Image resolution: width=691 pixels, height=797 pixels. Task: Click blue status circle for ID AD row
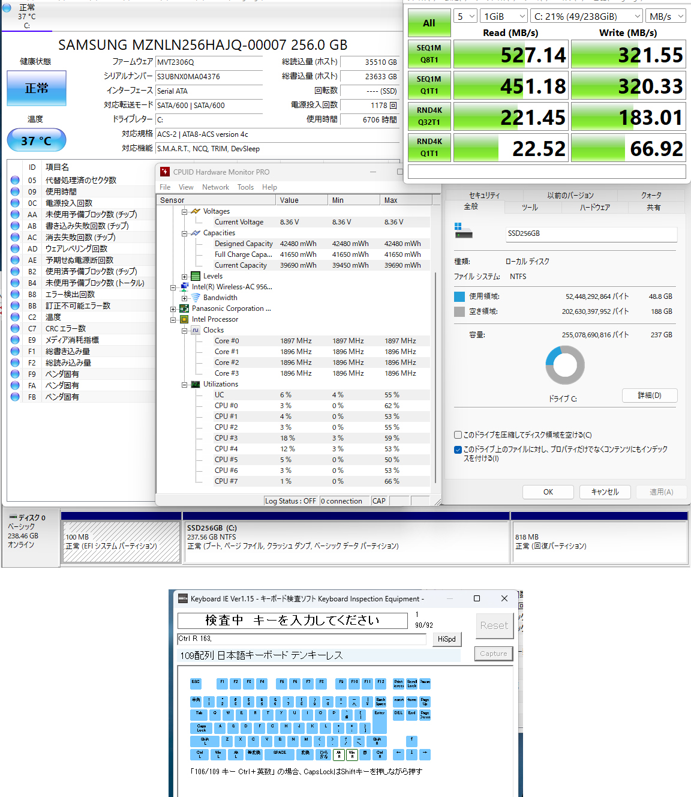point(15,248)
